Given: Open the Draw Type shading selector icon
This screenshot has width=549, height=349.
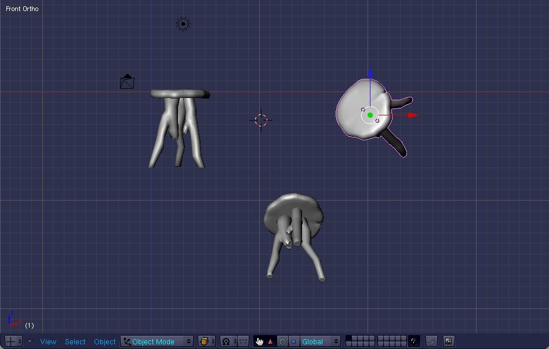Looking at the screenshot, I should tap(206, 341).
